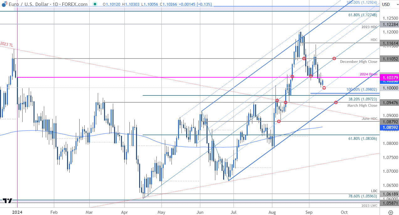Image resolution: width=399 pixels, height=215 pixels.
Task: Click Oct on the time axis
Action: (344, 212)
